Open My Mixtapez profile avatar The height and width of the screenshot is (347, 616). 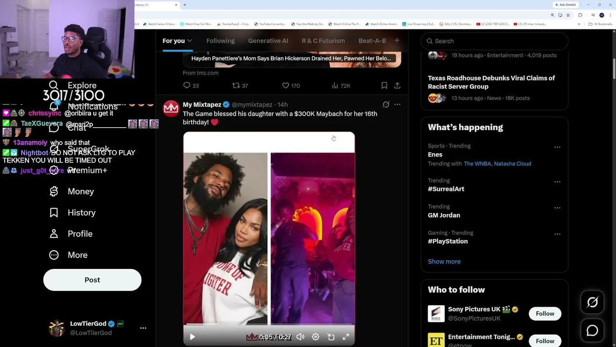click(x=171, y=108)
